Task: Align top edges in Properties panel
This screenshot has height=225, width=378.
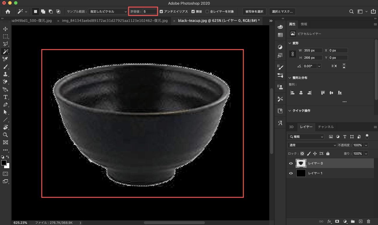Action: pyautogui.click(x=323, y=93)
